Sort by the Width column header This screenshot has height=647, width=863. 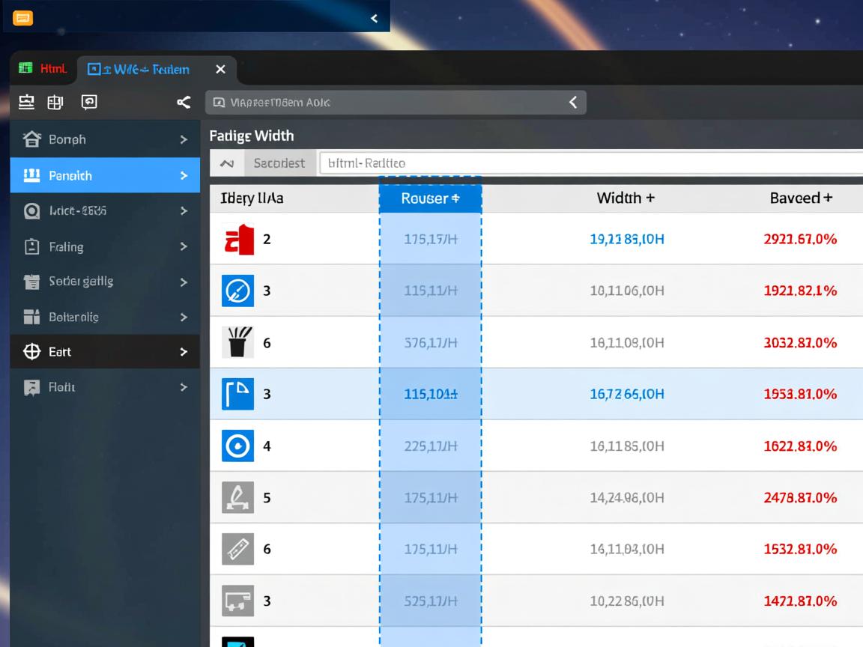pyautogui.click(x=626, y=198)
